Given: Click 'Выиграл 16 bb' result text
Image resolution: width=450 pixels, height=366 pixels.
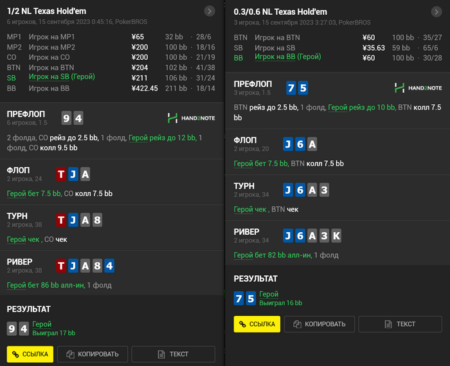Looking at the screenshot, I should [x=281, y=303].
